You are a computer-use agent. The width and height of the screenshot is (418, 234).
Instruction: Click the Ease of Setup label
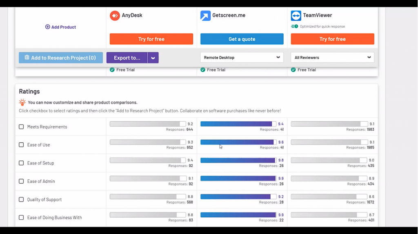tap(40, 163)
